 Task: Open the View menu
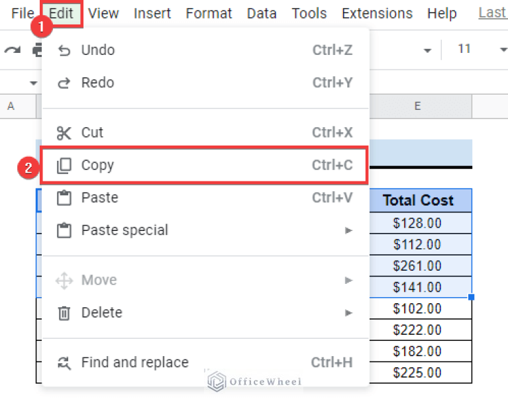click(x=104, y=14)
